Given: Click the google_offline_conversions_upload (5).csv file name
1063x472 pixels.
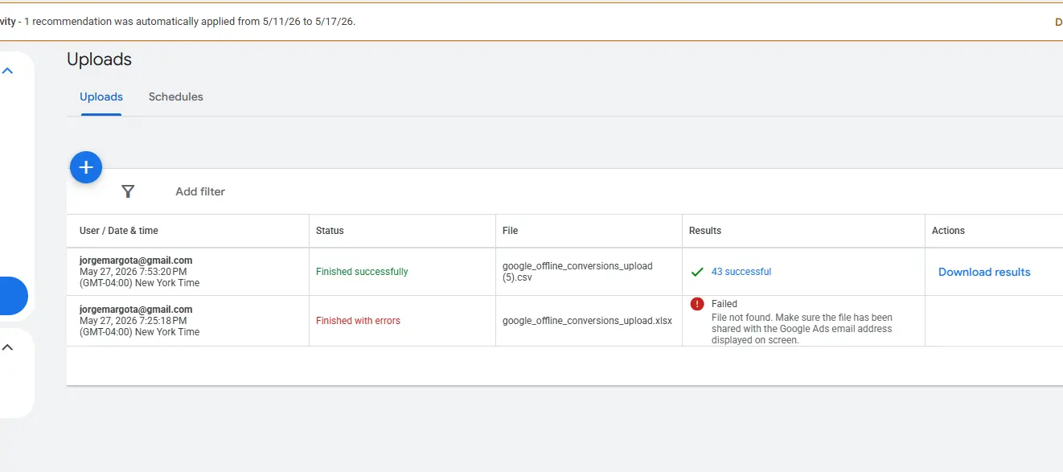Looking at the screenshot, I should coord(577,272).
